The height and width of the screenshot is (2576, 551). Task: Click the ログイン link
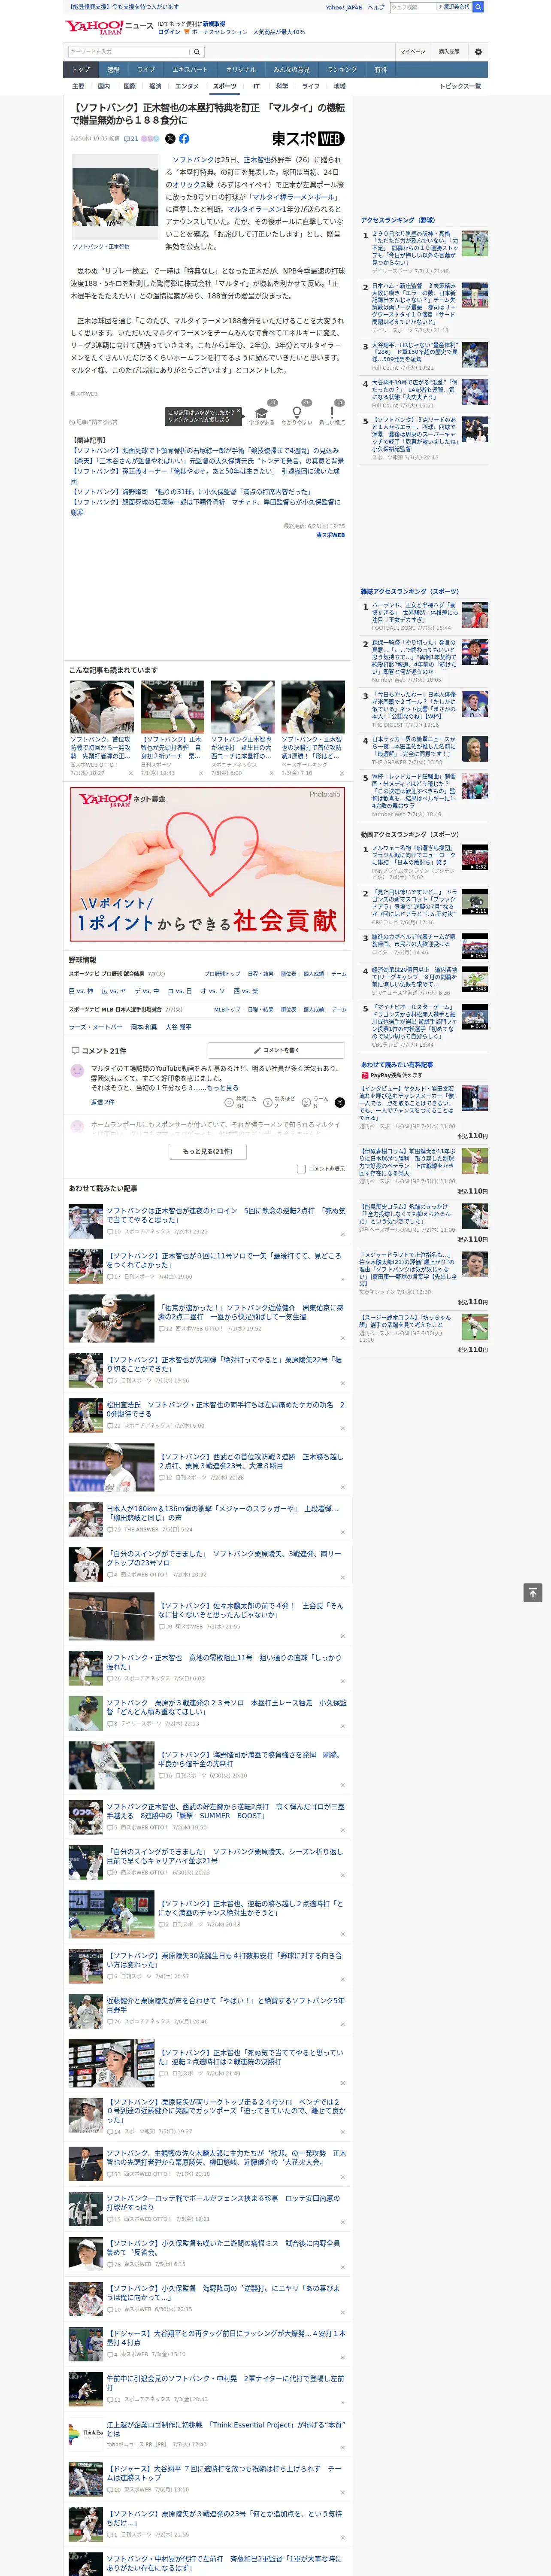(169, 32)
